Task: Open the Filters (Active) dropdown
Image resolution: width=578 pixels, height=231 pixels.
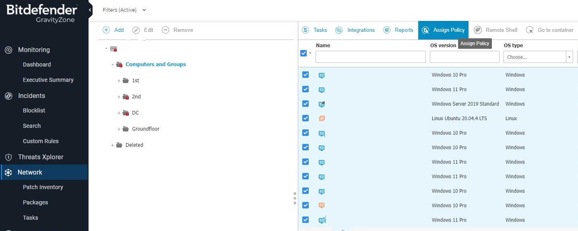Action: (124, 10)
